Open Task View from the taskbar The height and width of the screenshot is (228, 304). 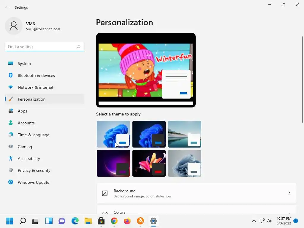tap(36, 221)
